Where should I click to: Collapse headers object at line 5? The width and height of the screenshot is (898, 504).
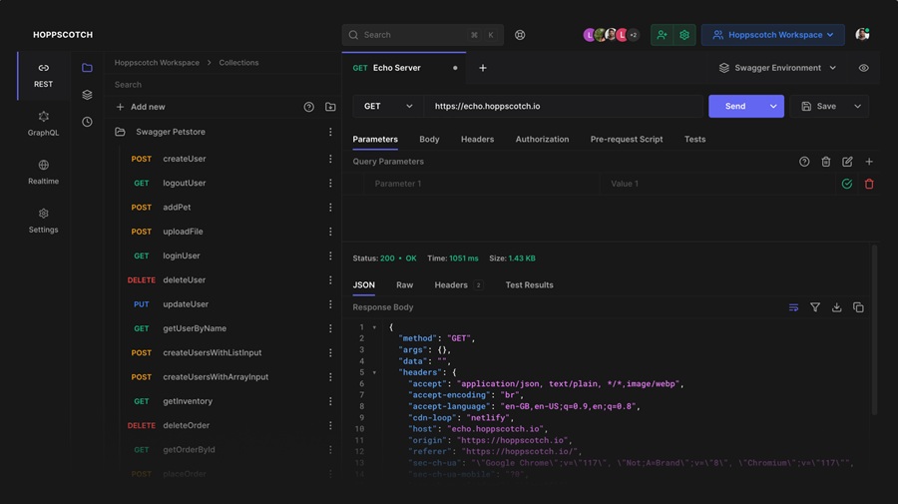point(374,373)
